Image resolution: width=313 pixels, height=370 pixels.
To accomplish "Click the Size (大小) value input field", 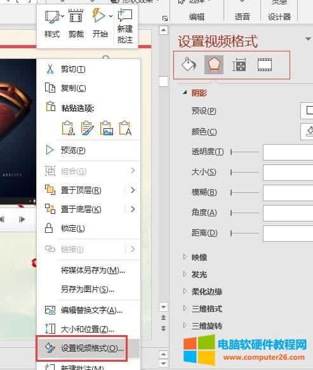I will 288,173.
